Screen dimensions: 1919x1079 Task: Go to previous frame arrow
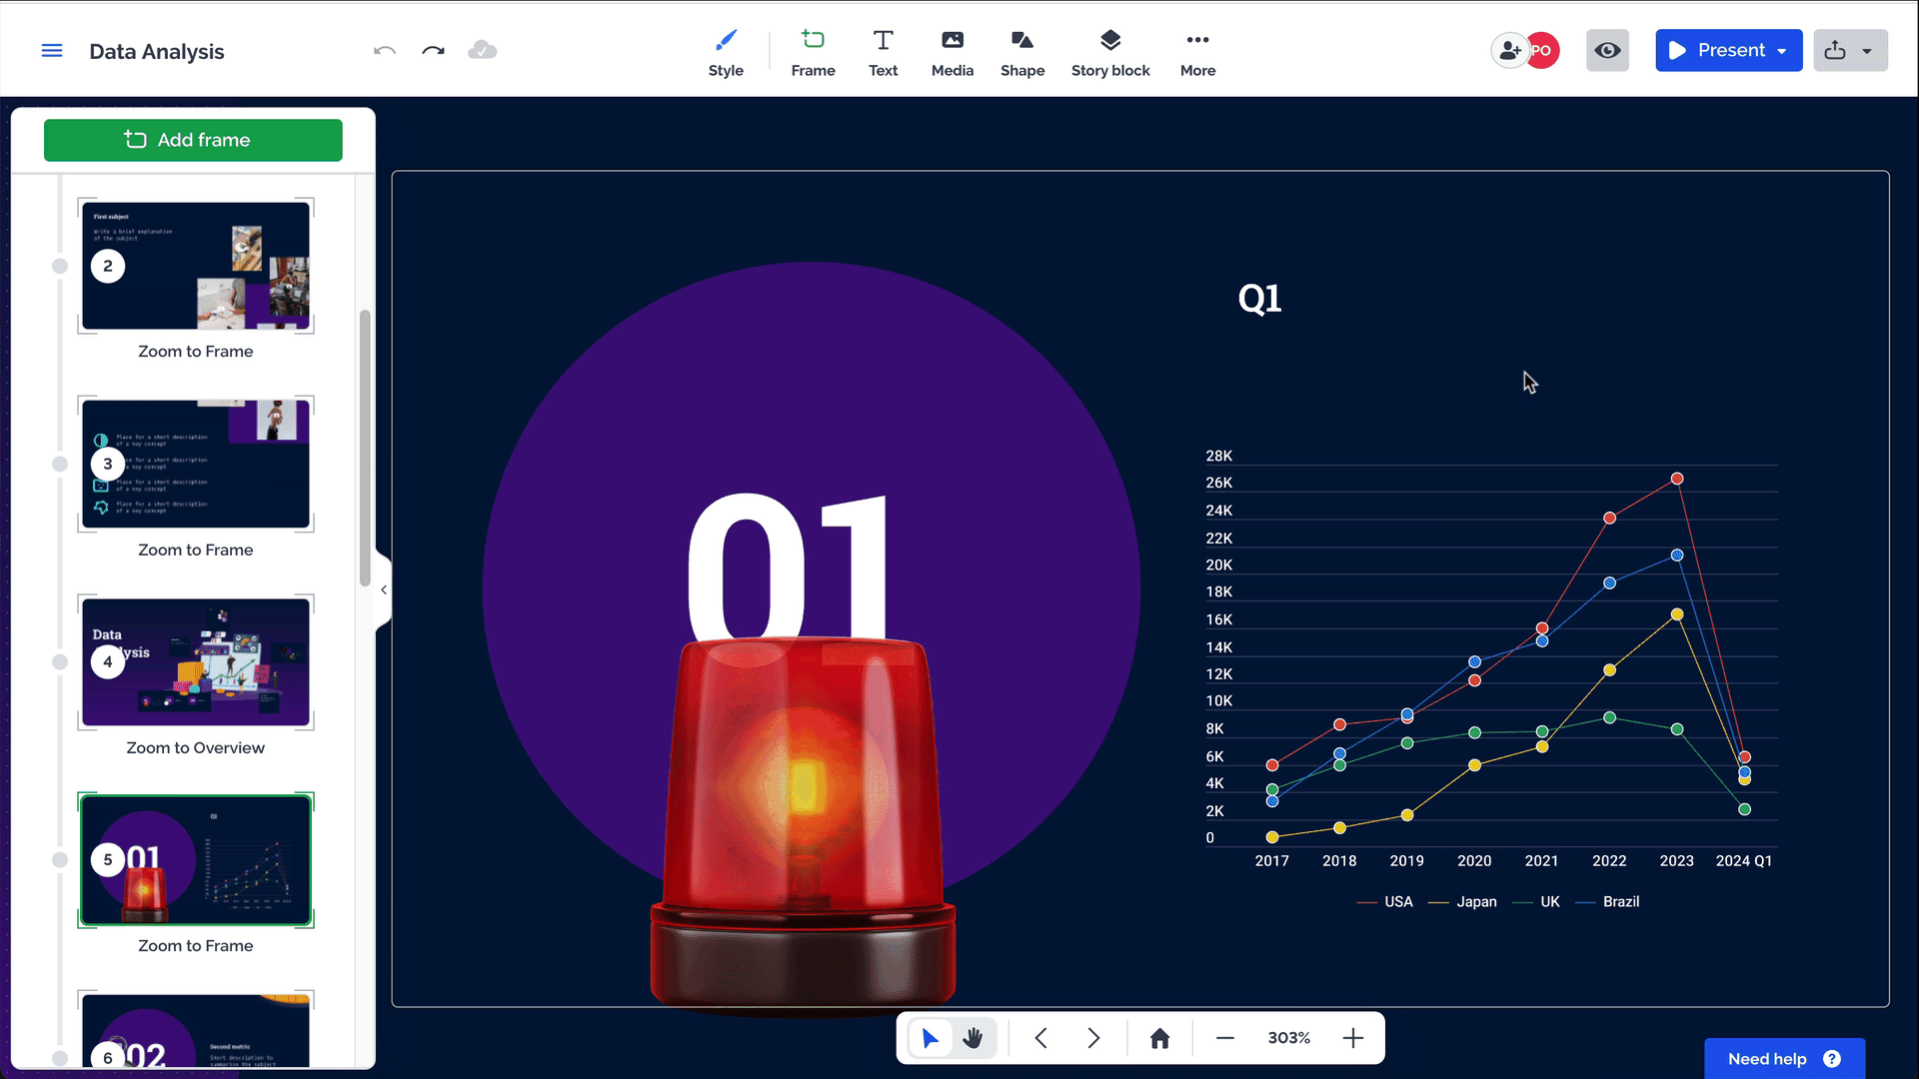click(x=1040, y=1038)
